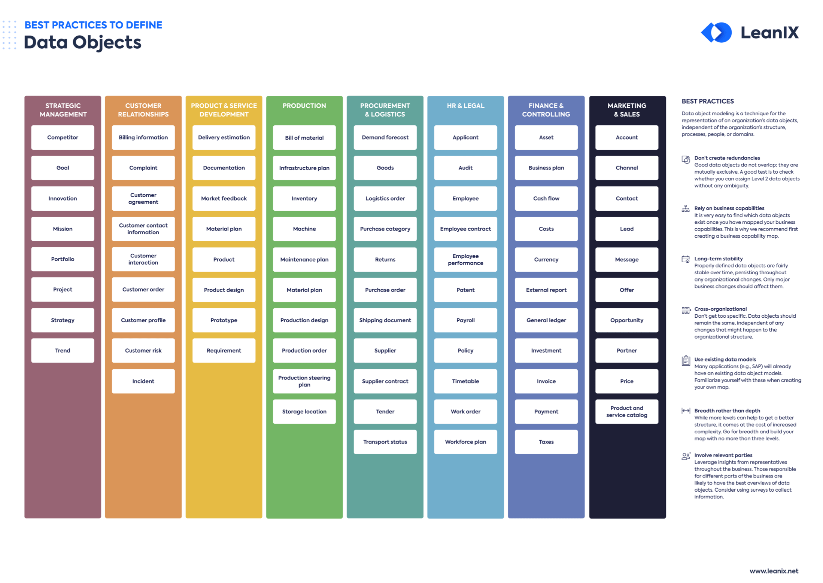This screenshot has height=583, width=823.
Task: Select the HR & Legal column header
Action: (465, 106)
